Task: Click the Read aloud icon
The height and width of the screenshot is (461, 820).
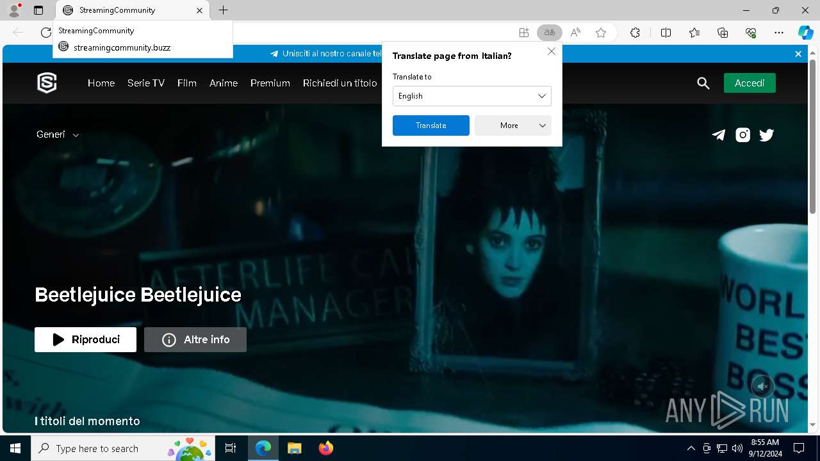Action: 575,33
